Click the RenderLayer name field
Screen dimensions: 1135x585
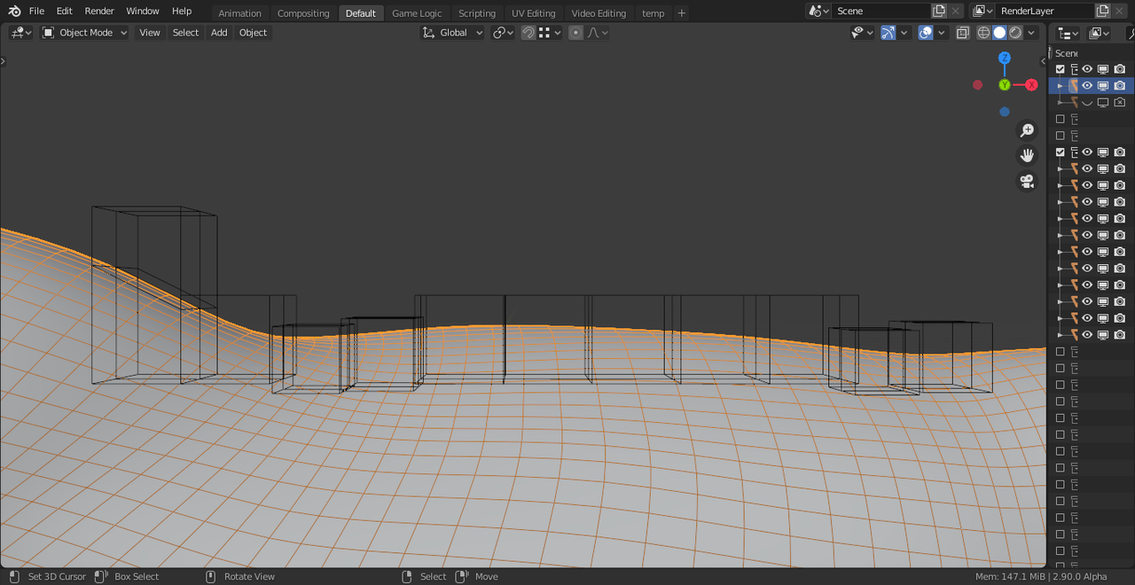tap(1044, 11)
